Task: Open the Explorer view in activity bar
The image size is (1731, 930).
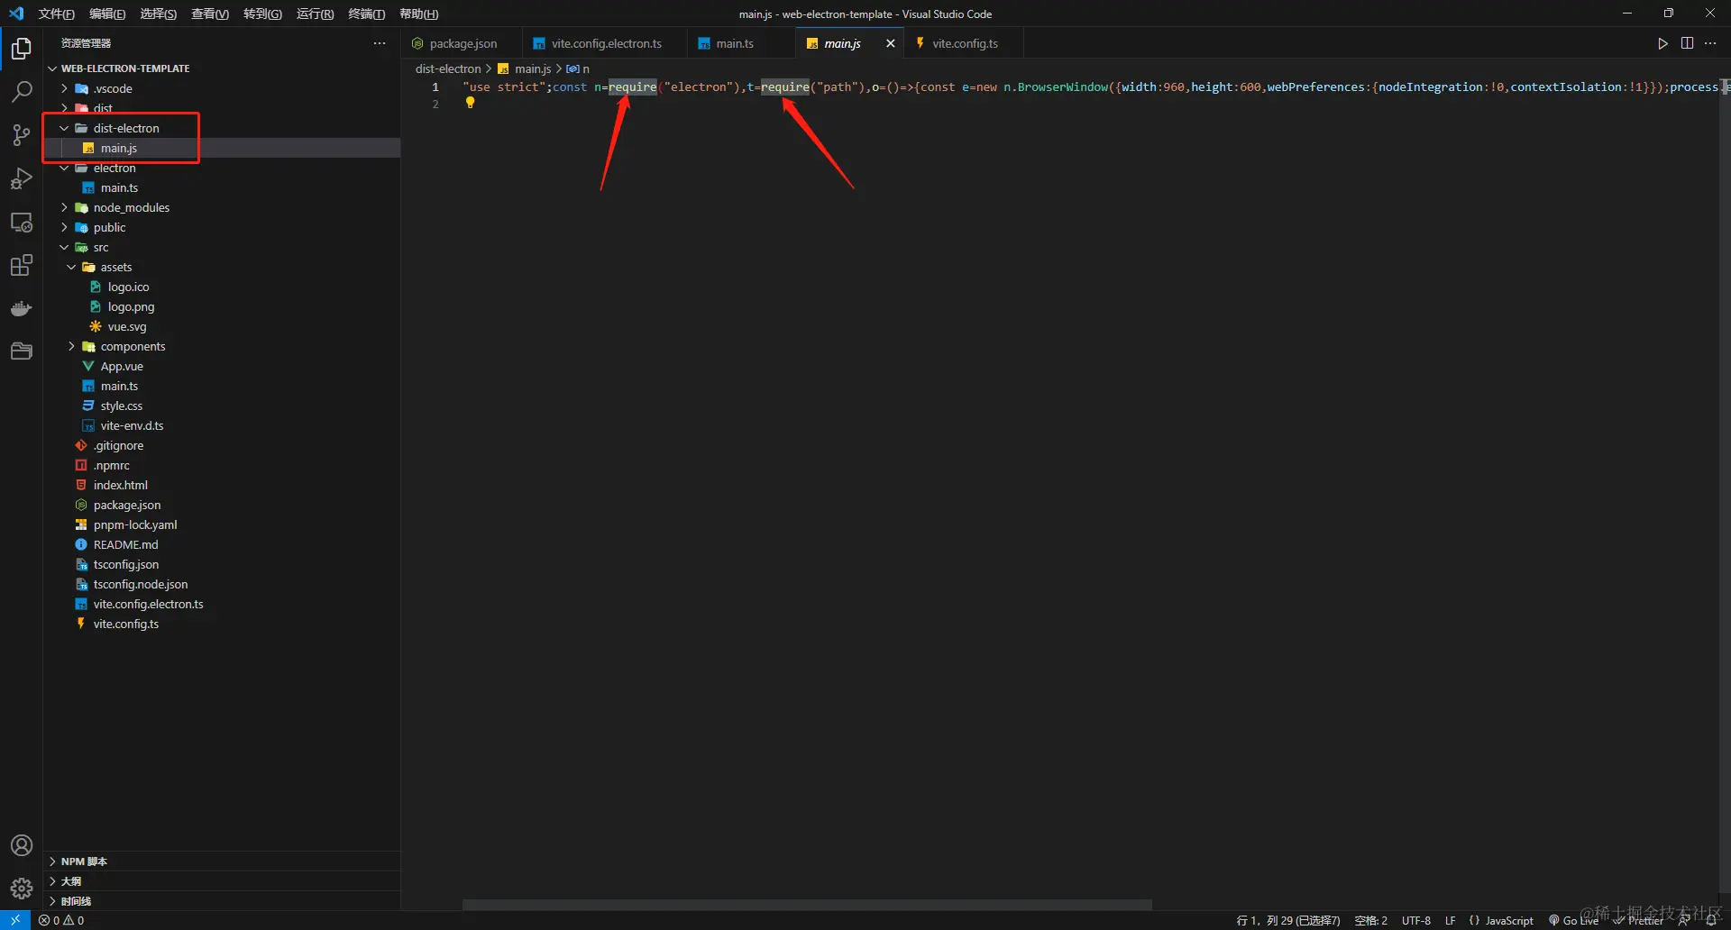Action: tap(22, 48)
